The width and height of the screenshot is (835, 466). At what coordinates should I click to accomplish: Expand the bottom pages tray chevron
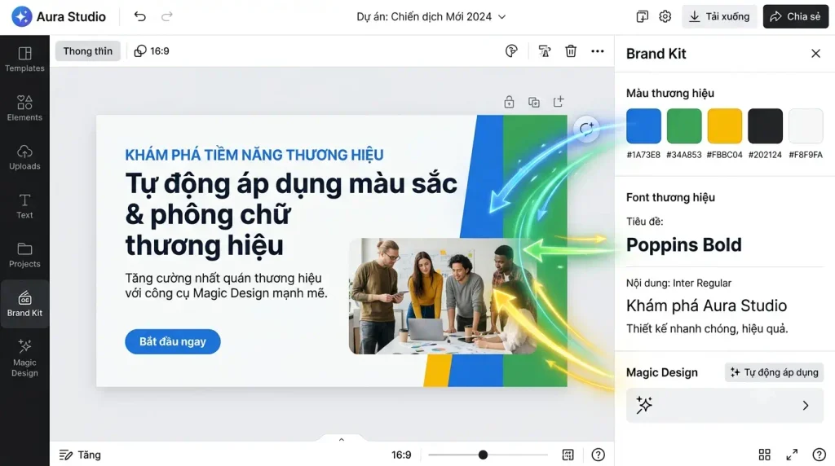click(342, 439)
